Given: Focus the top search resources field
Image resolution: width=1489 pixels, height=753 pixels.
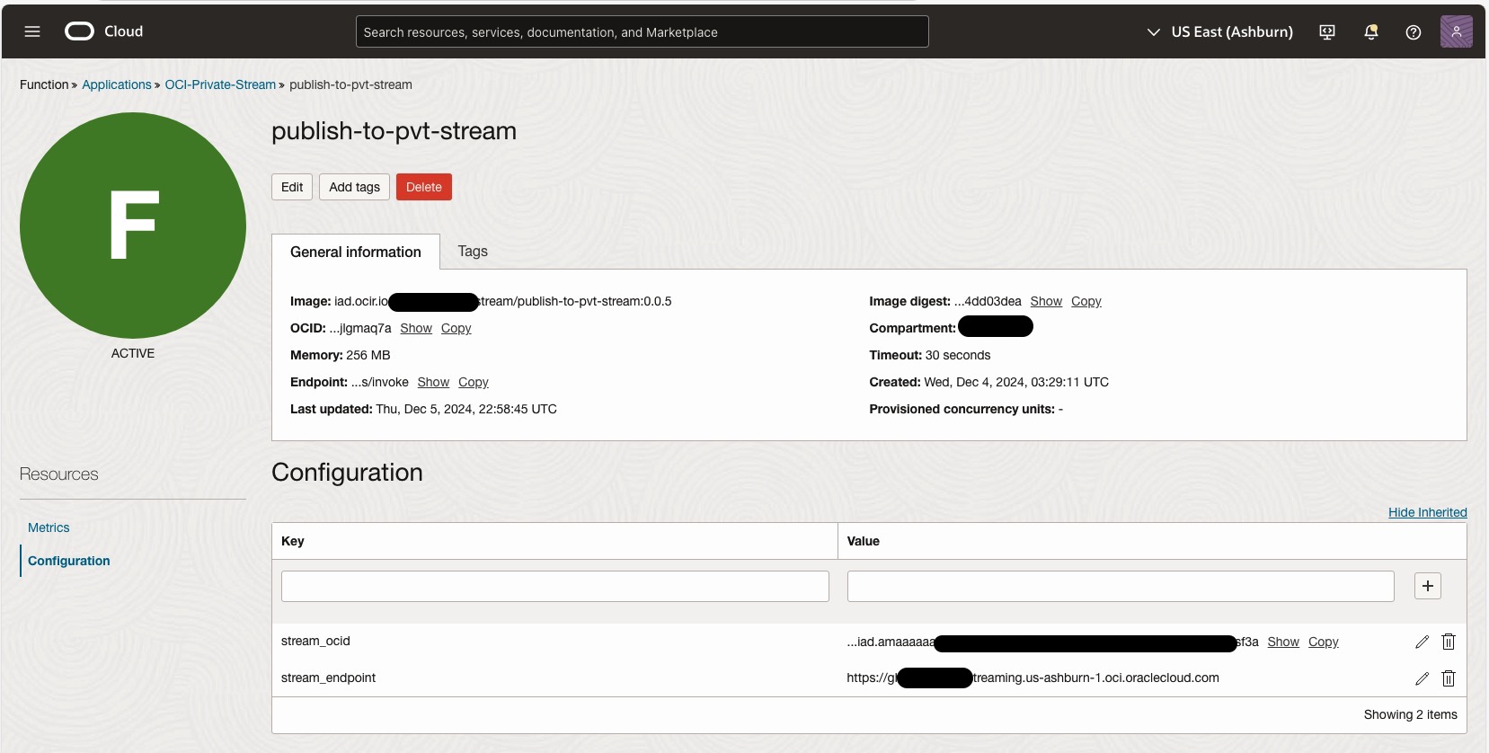Looking at the screenshot, I should point(643,31).
